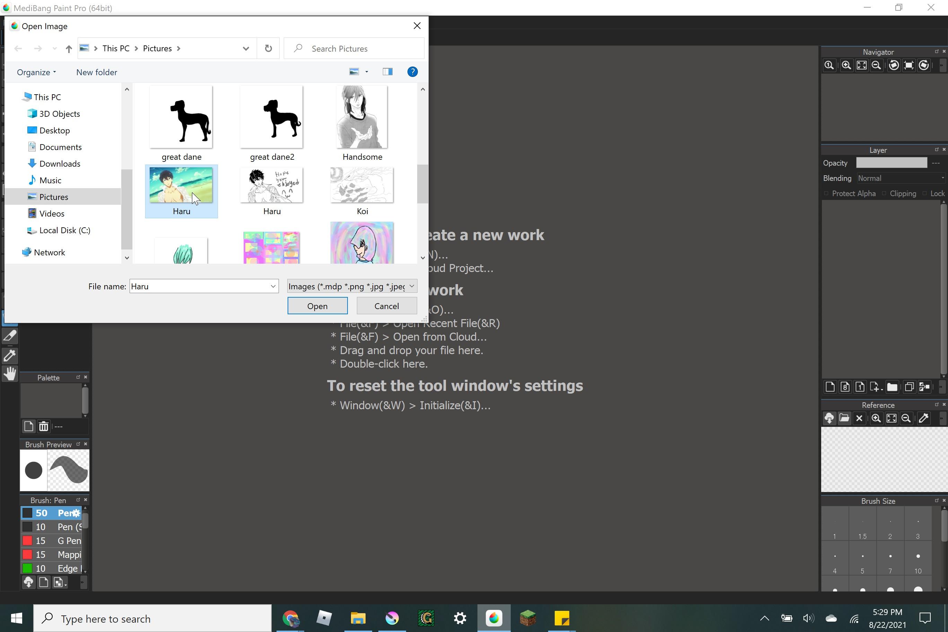Screen dimensions: 948x632
Task: Select the Reference eyedropper tool
Action: (923, 418)
